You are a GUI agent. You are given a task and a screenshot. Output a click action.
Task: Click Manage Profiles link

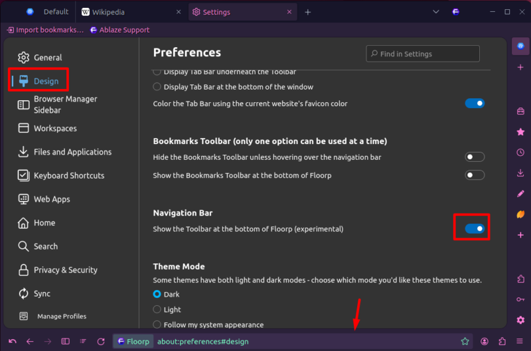pos(53,316)
